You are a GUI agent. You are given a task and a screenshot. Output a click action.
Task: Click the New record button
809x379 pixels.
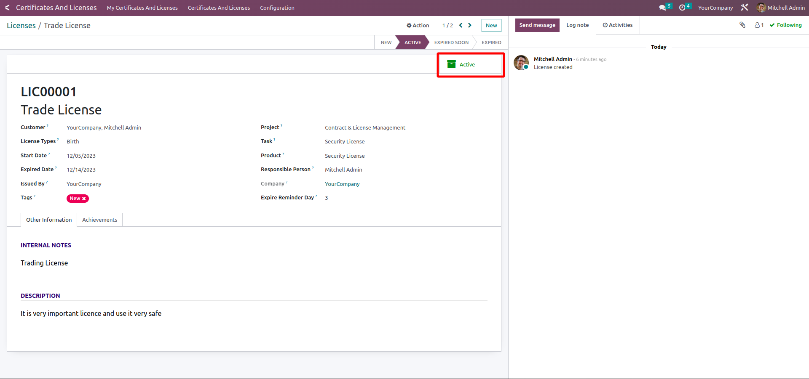pyautogui.click(x=491, y=25)
